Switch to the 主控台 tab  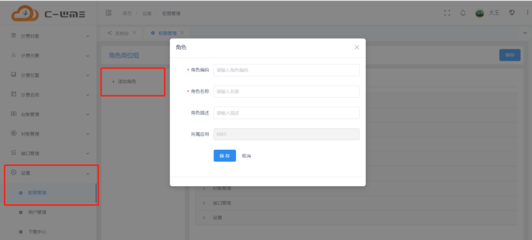[x=122, y=33]
